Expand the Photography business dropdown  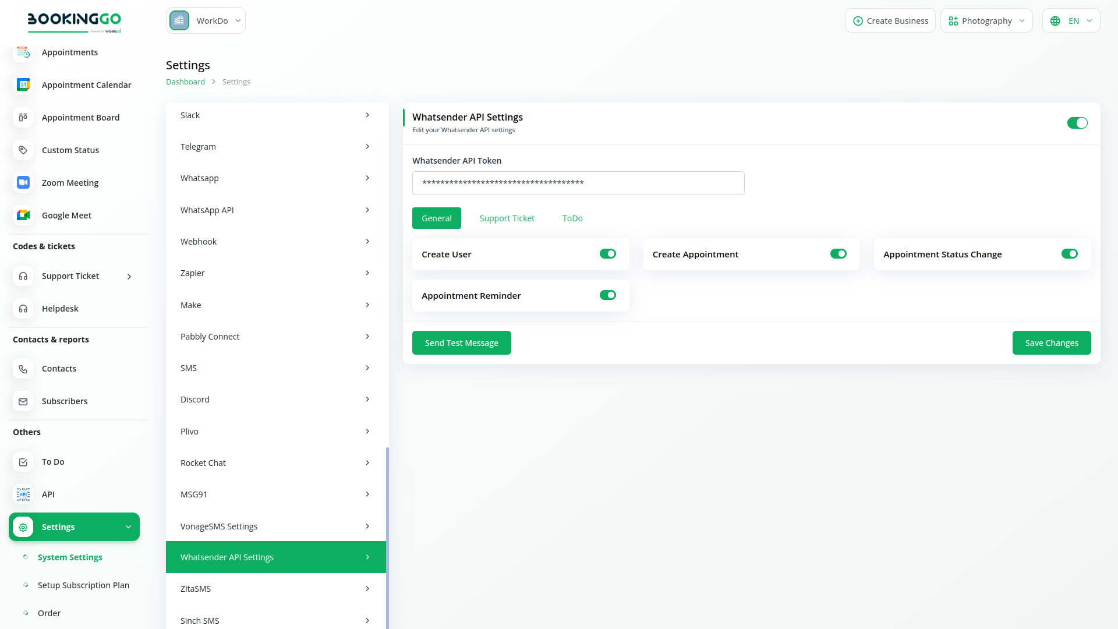(986, 21)
